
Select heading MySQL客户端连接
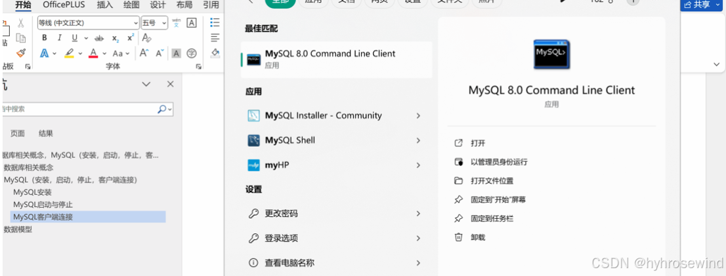(88, 217)
